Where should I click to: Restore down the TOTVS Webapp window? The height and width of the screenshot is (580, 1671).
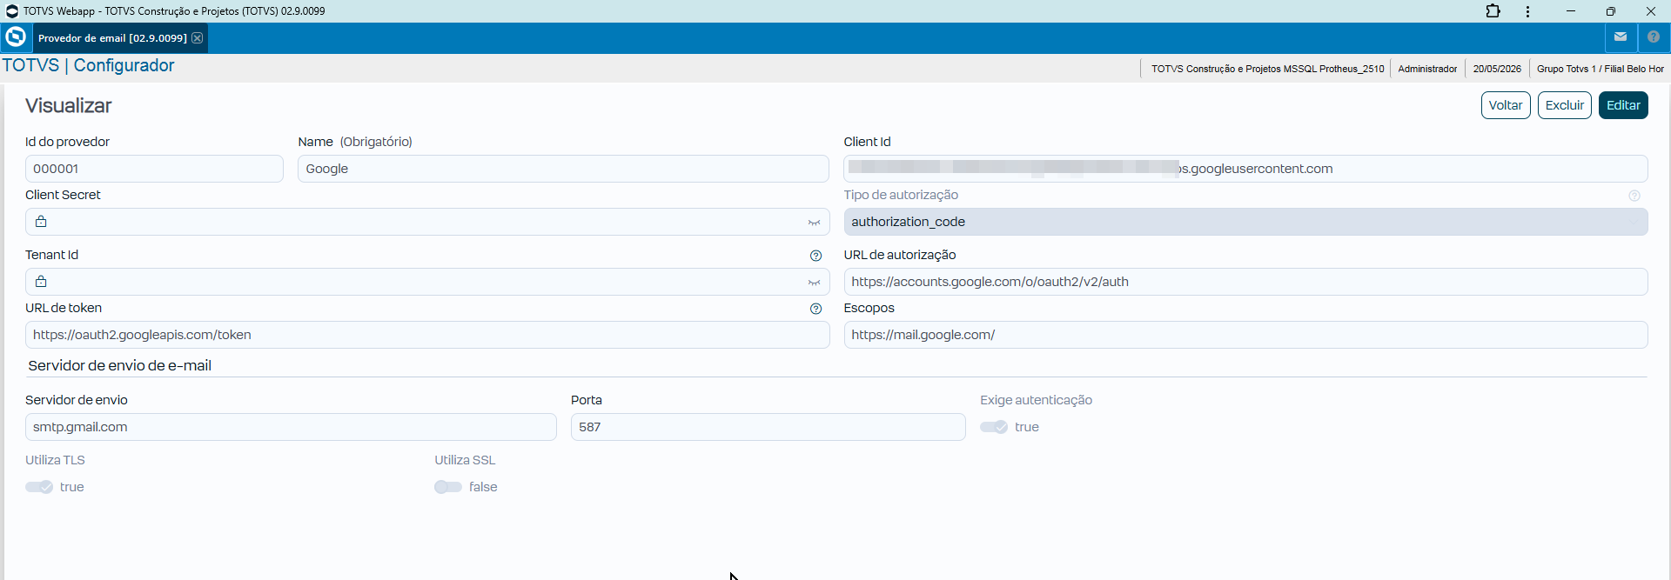(1611, 11)
